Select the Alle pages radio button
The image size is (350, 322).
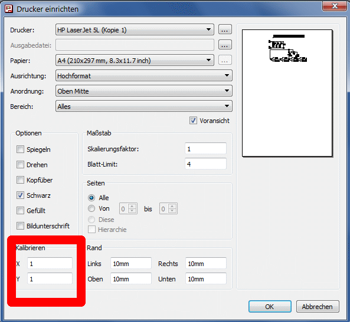91,198
